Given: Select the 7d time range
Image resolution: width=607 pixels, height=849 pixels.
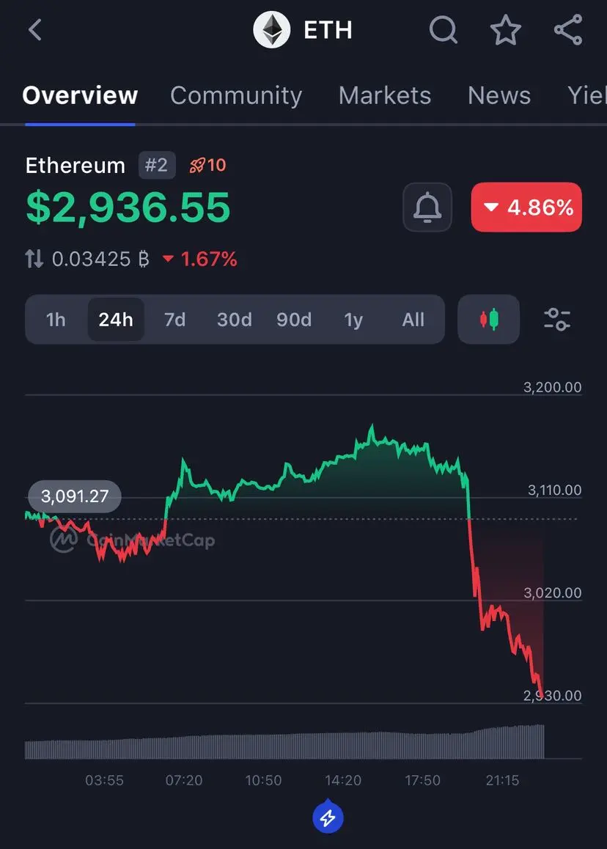Looking at the screenshot, I should [x=175, y=320].
